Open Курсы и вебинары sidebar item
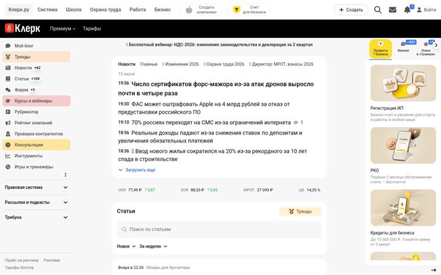 [36, 101]
